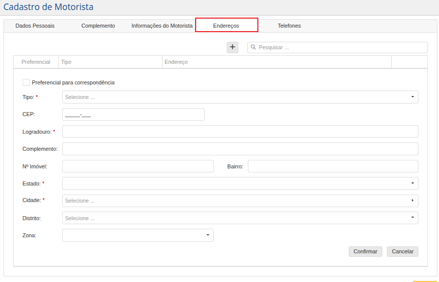Enable Preferencial para correspondência checkbox
Image resolution: width=439 pixels, height=282 pixels.
(26, 82)
